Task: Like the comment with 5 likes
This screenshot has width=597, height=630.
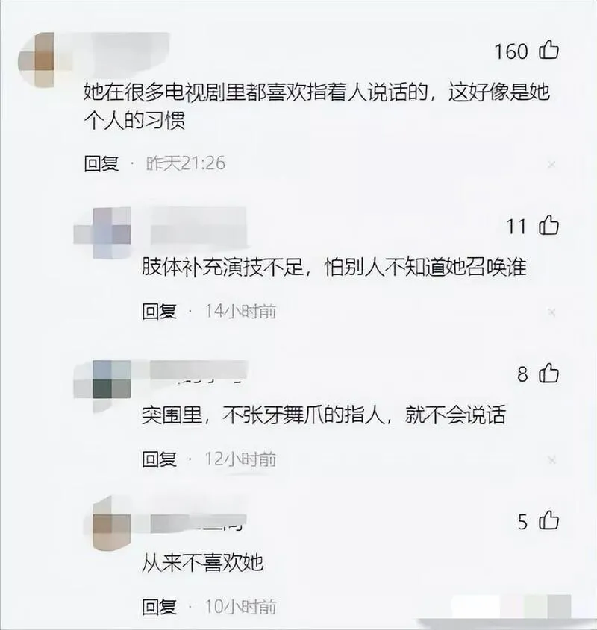Action: click(548, 520)
